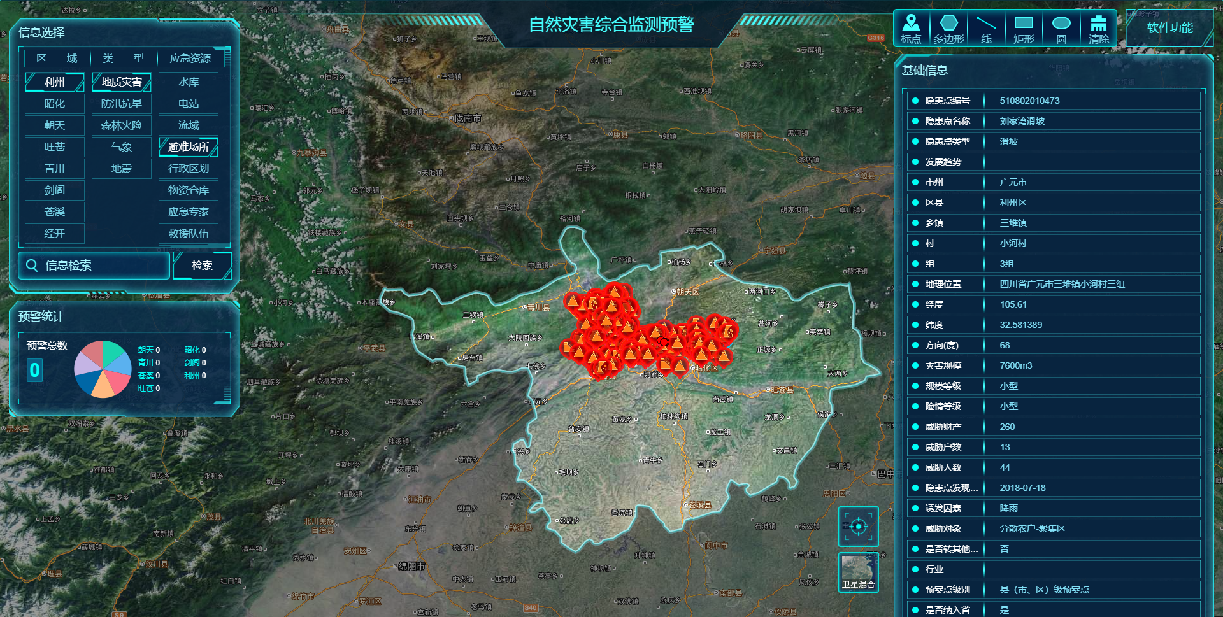Click the 检索 search button
Viewport: 1223px width, 617px height.
pos(202,265)
